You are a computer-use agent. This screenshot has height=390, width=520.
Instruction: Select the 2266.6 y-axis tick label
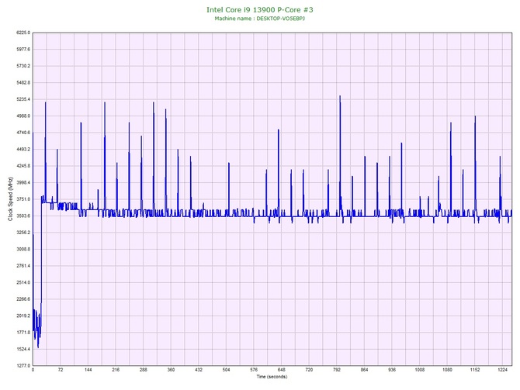point(23,299)
